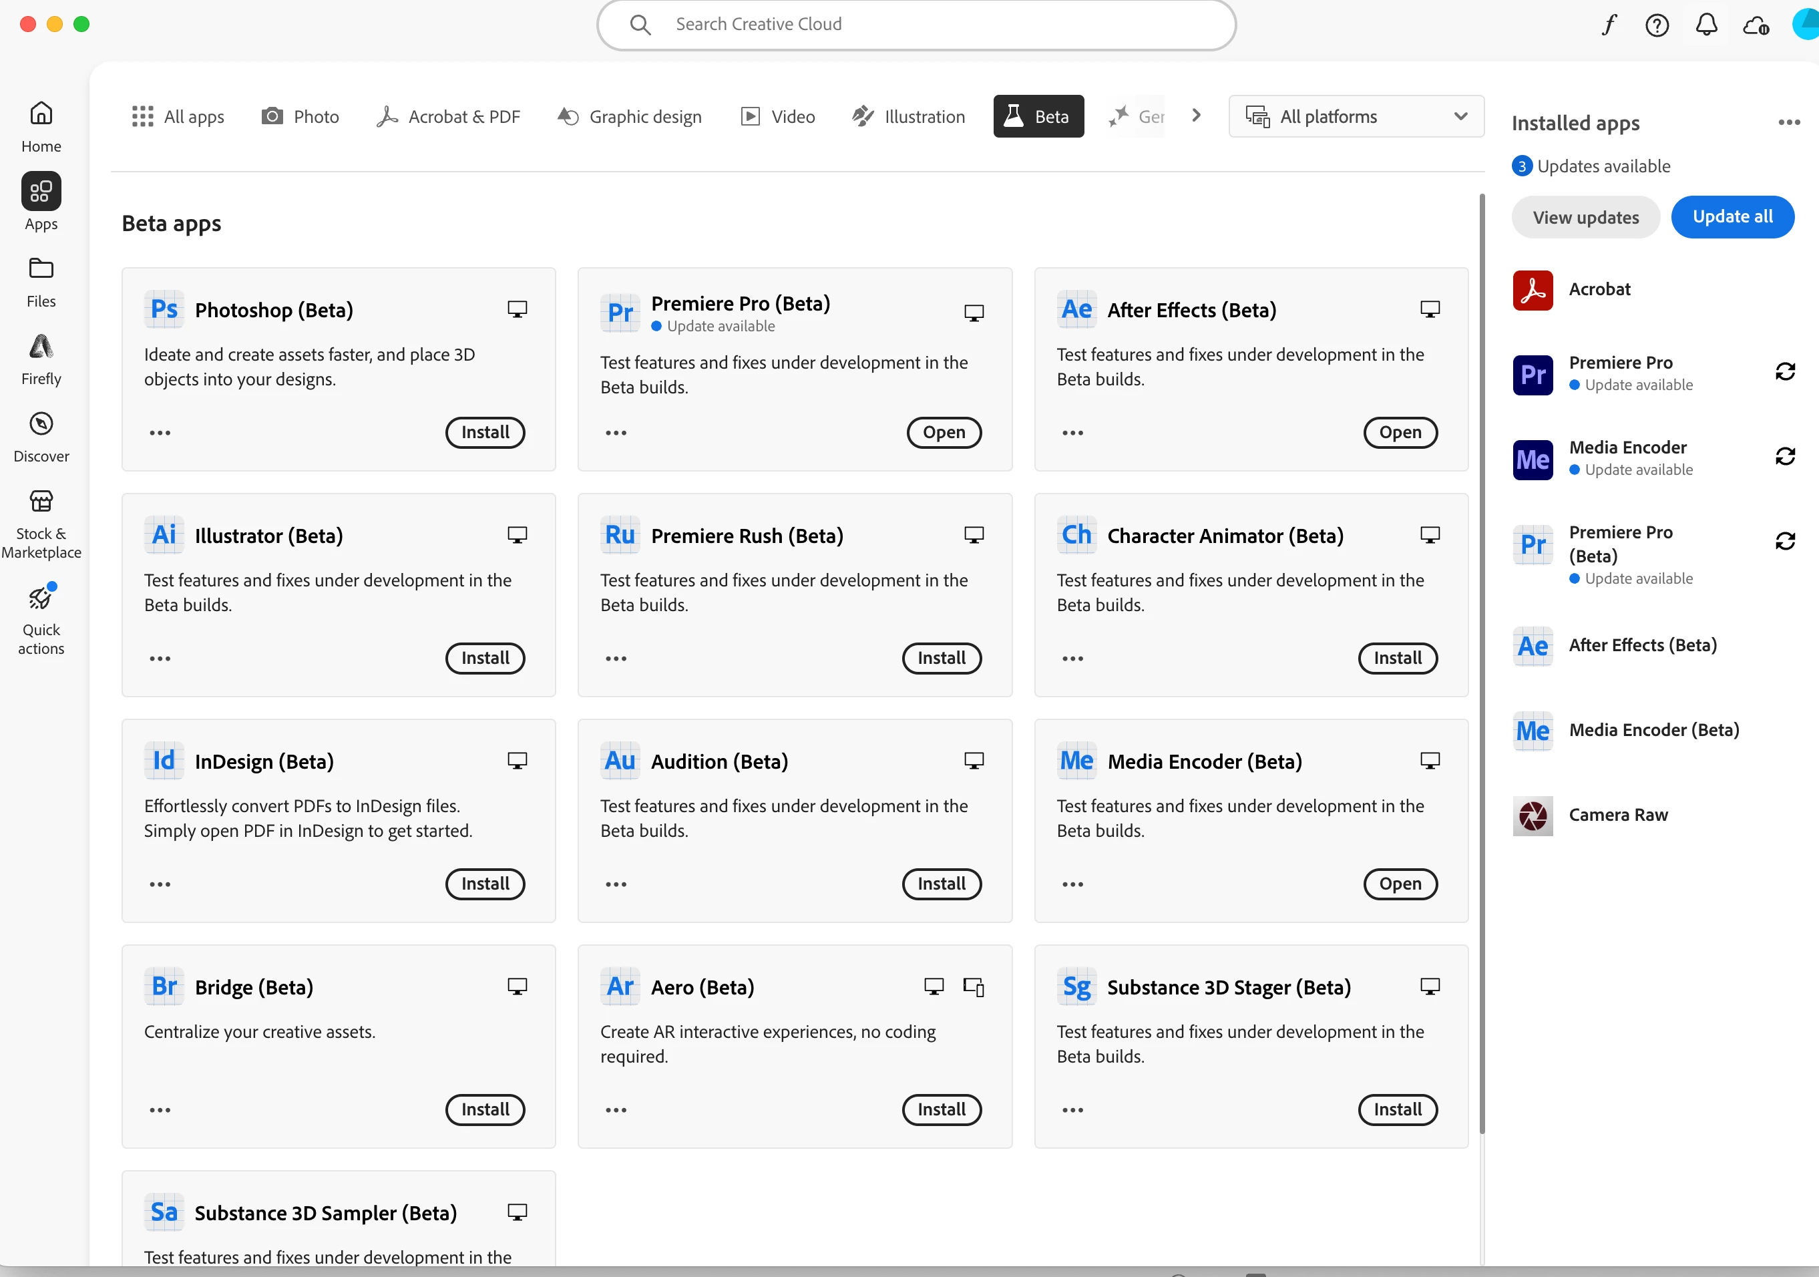This screenshot has width=1819, height=1277.
Task: Open help question mark icon
Action: point(1657,25)
